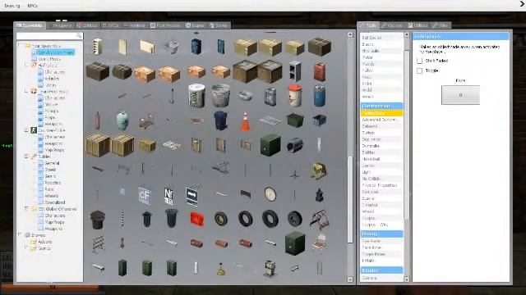Image resolution: width=526 pixels, height=295 pixels.
Task: Select the Face Poser tool
Action: (x=381, y=247)
